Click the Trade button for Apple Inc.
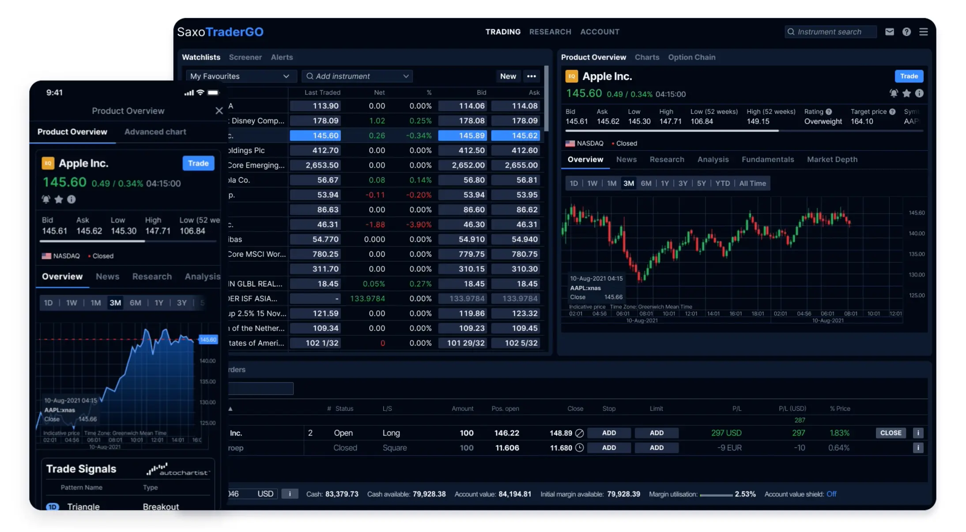Screen dimensions: 966x532 [909, 76]
